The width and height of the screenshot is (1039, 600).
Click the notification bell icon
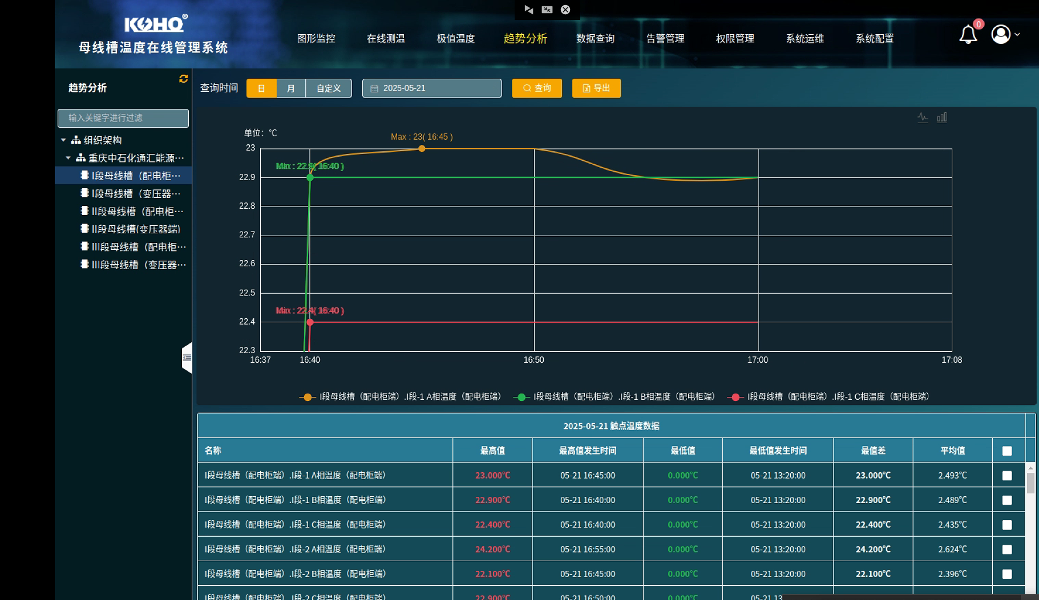click(x=968, y=35)
